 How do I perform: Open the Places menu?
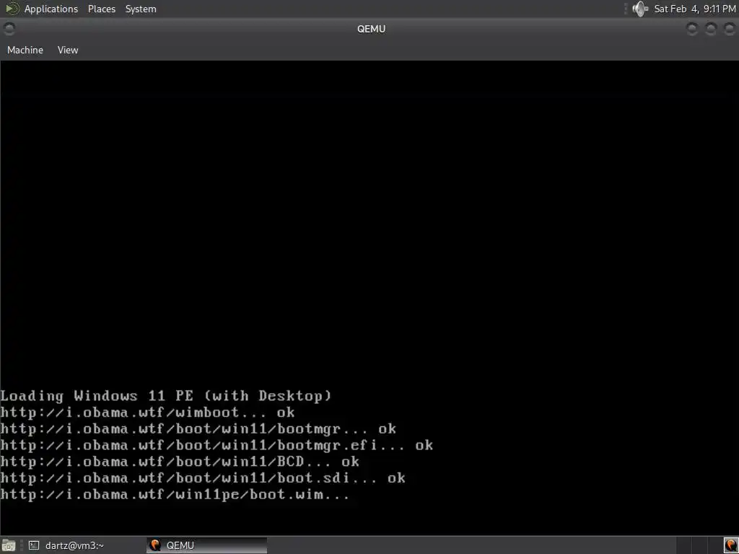pyautogui.click(x=101, y=9)
